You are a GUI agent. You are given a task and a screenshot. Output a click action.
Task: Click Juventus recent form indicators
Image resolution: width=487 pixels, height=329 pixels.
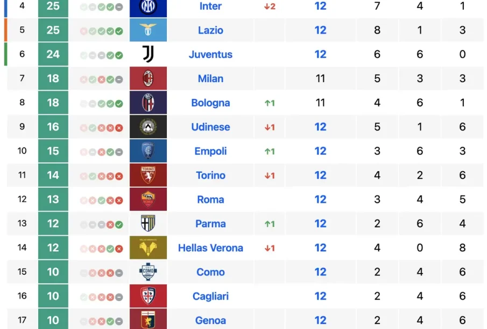point(101,55)
